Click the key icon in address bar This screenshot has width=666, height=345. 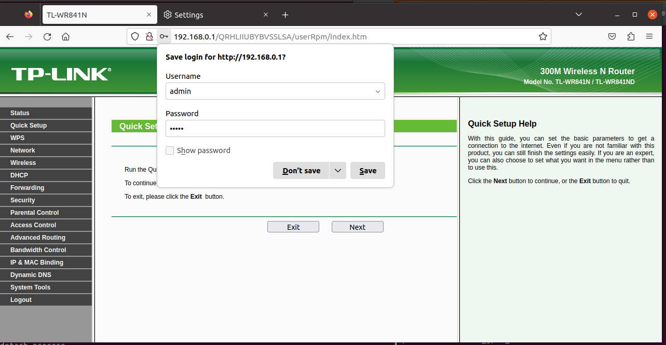pyautogui.click(x=164, y=36)
